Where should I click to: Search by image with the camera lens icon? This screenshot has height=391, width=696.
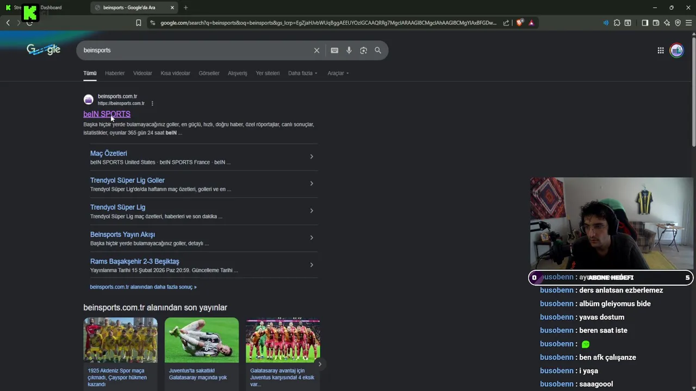(363, 51)
